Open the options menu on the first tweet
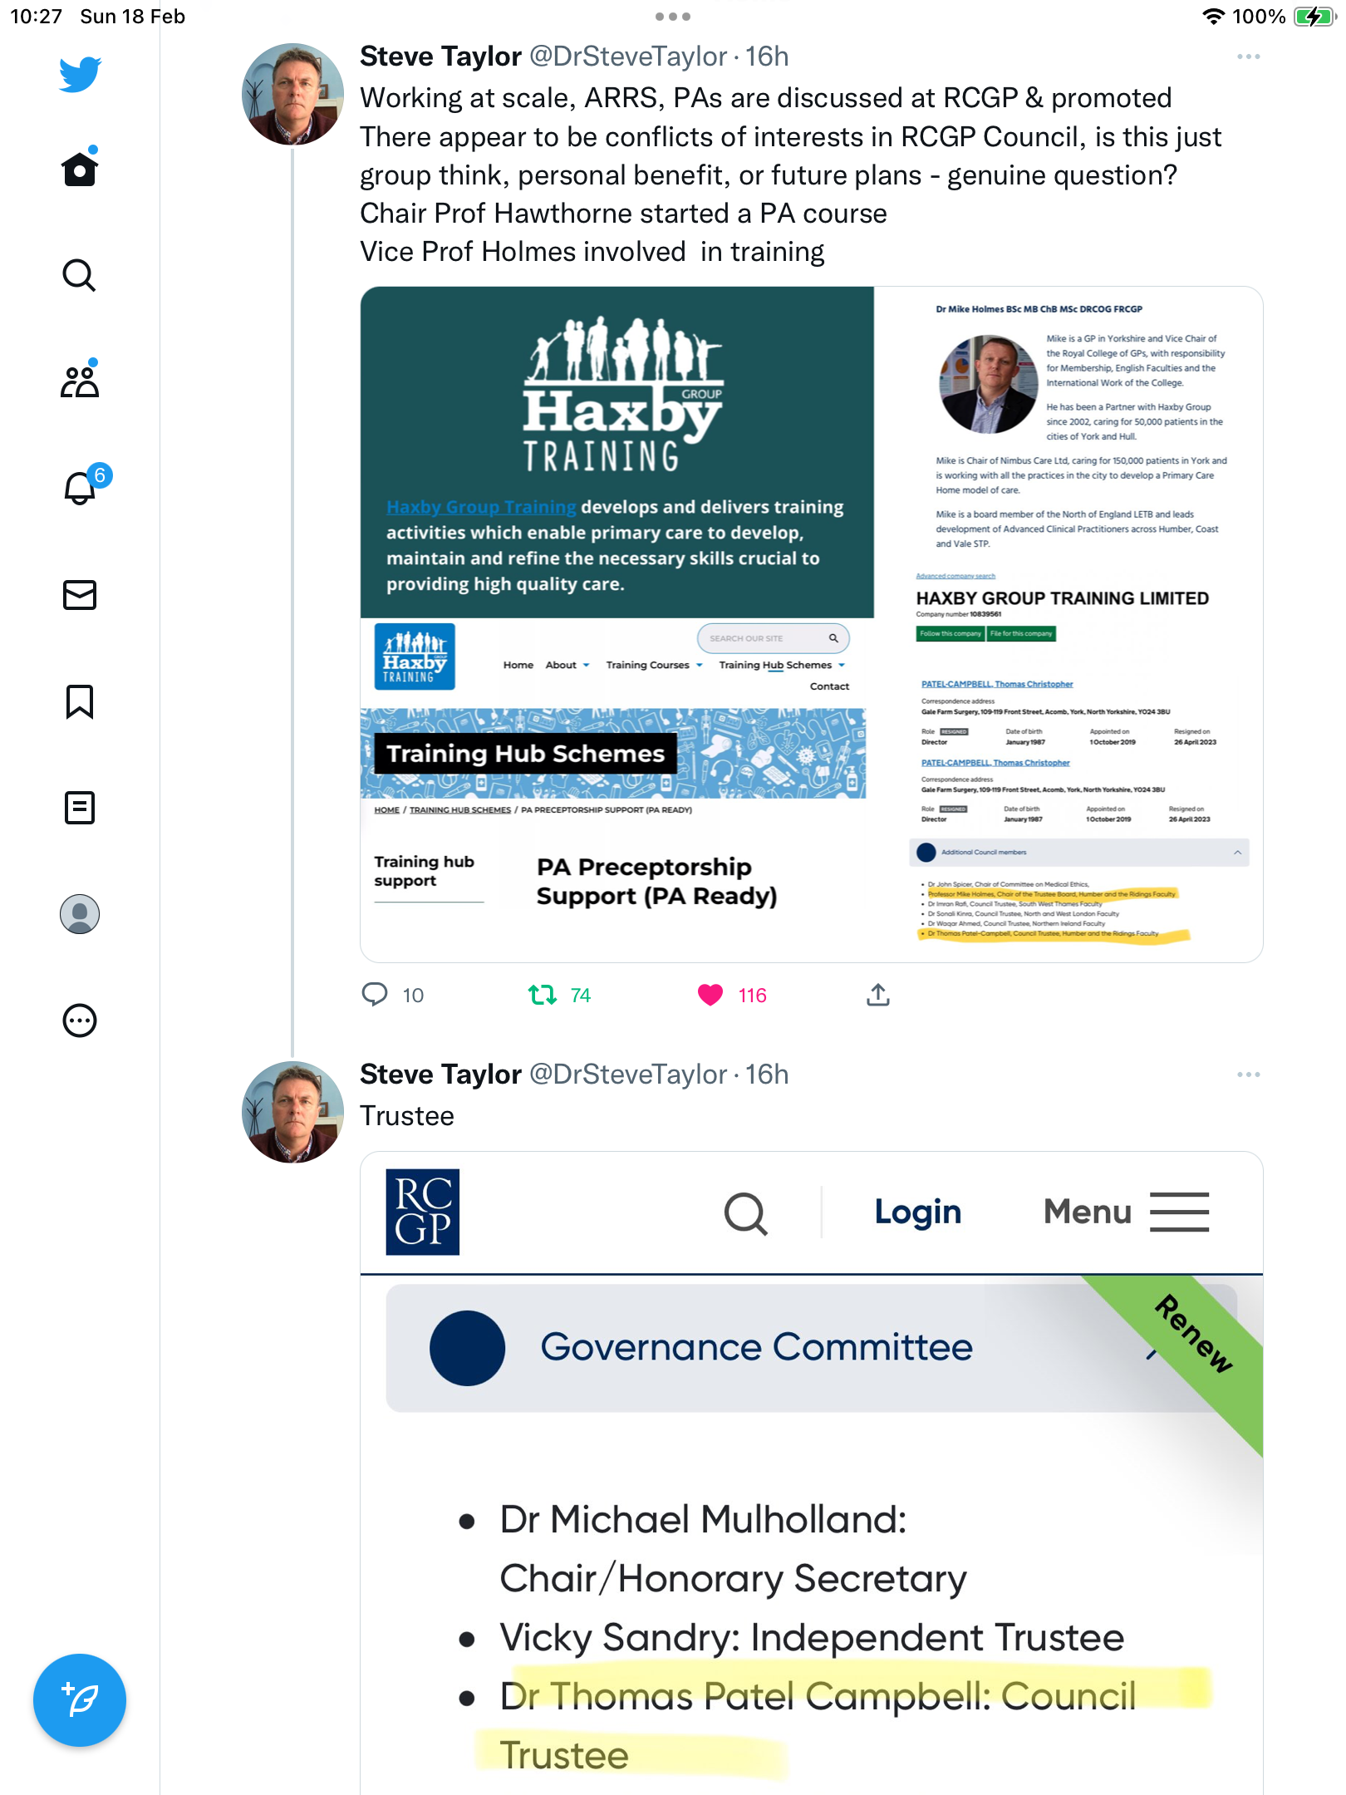 pos(1248,57)
